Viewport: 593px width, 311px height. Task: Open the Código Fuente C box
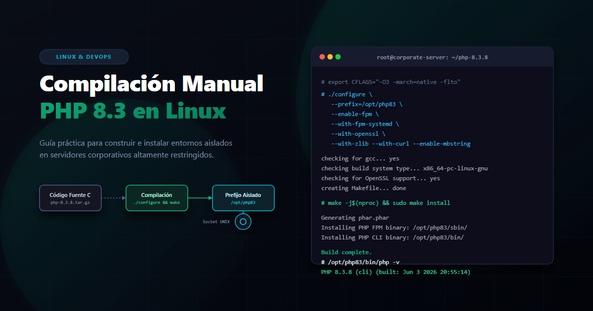pyautogui.click(x=70, y=198)
